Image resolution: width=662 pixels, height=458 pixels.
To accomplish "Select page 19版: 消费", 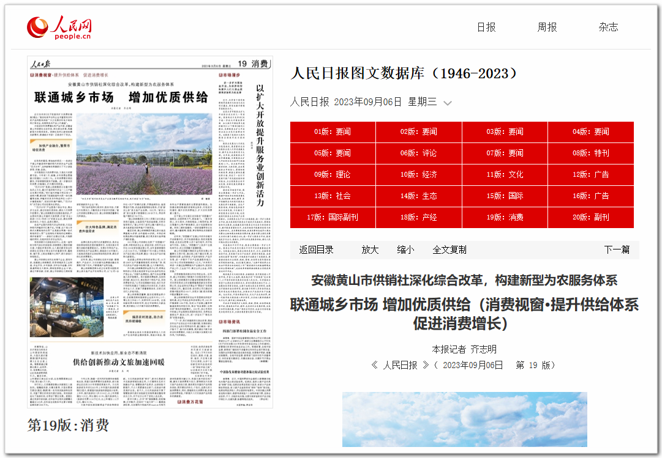I will click(x=505, y=218).
